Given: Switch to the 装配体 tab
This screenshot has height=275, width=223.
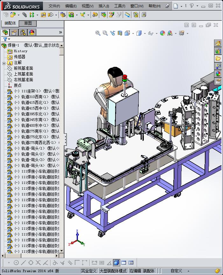Looking at the screenshot, I should (10, 23).
